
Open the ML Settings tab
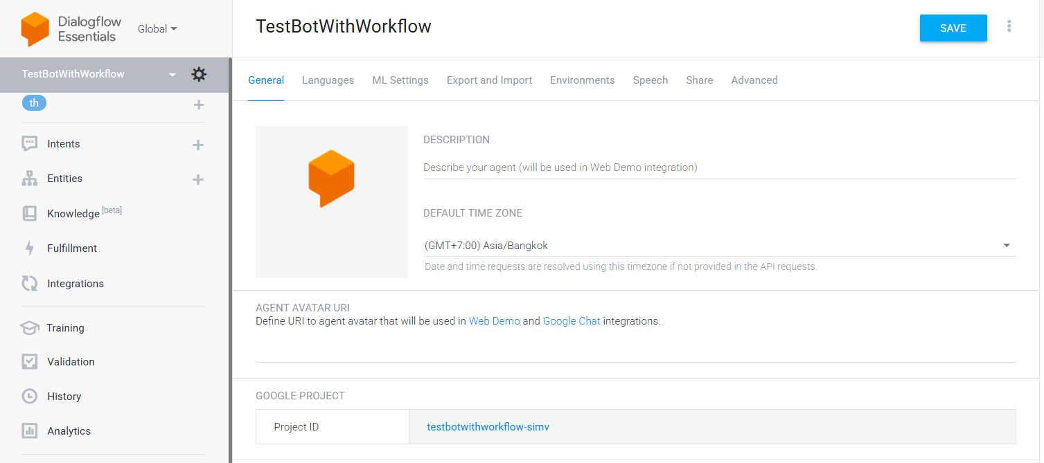point(400,80)
